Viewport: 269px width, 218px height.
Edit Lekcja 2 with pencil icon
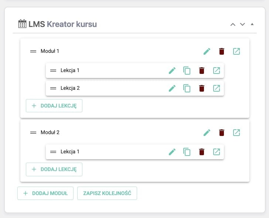tap(172, 88)
